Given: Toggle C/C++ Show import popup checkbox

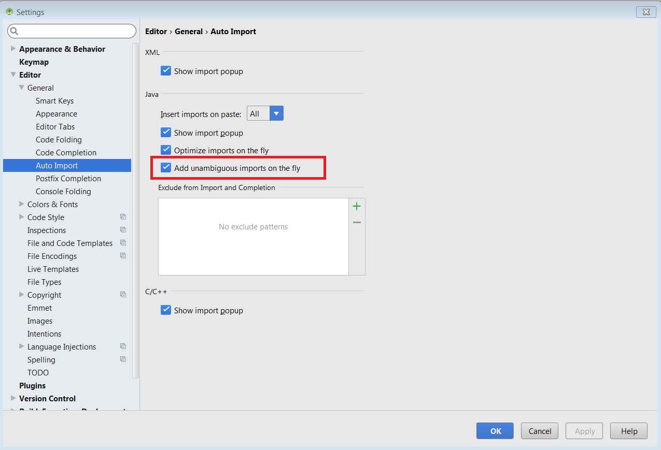Looking at the screenshot, I should (166, 310).
